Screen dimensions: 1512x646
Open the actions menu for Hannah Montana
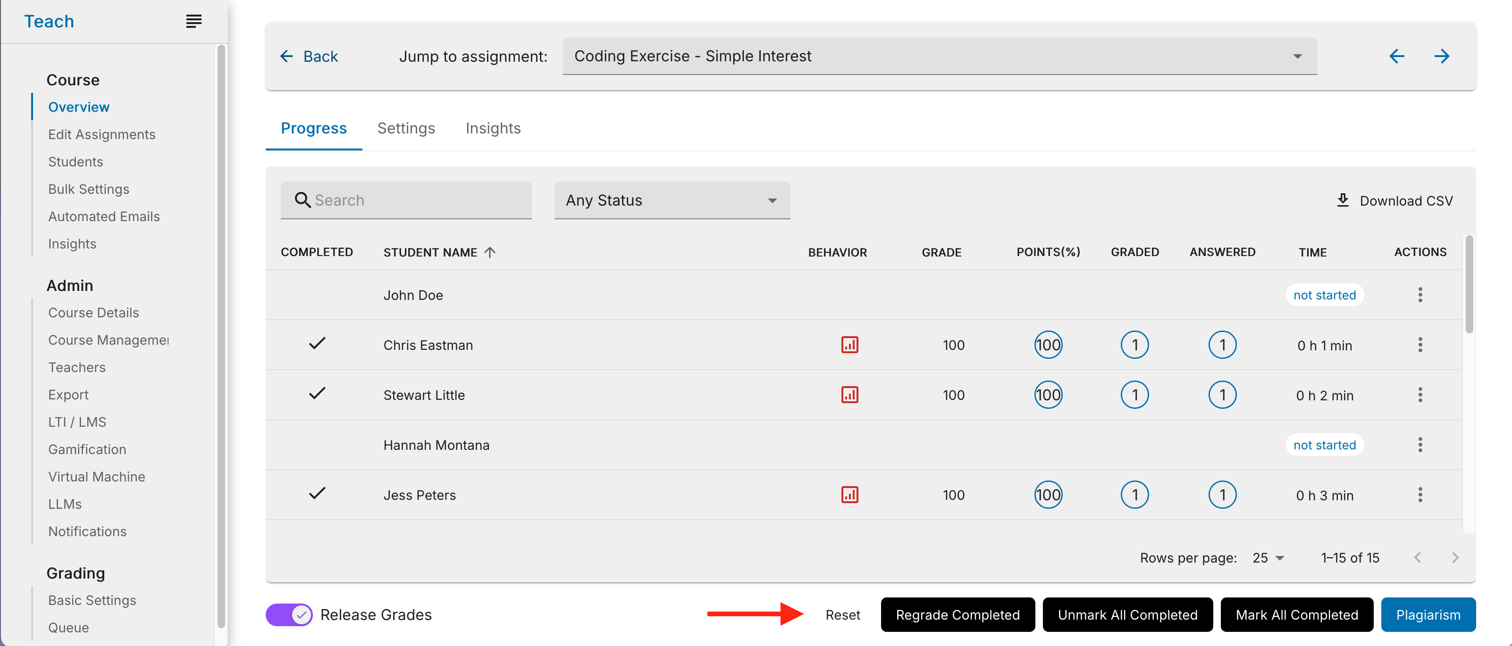[1420, 445]
